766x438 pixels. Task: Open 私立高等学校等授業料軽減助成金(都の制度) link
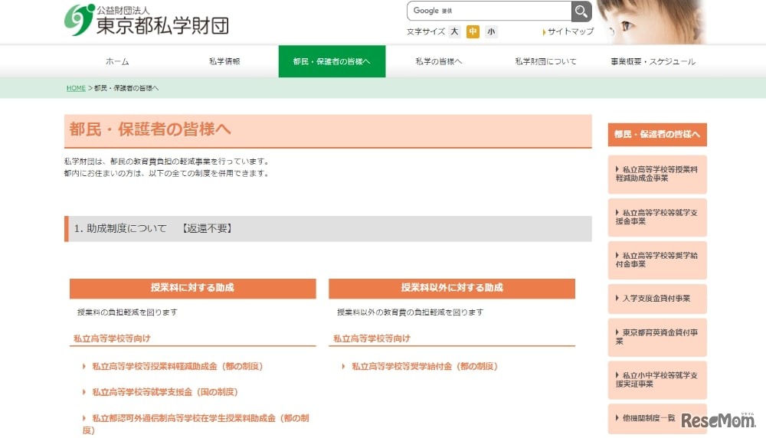click(x=177, y=366)
